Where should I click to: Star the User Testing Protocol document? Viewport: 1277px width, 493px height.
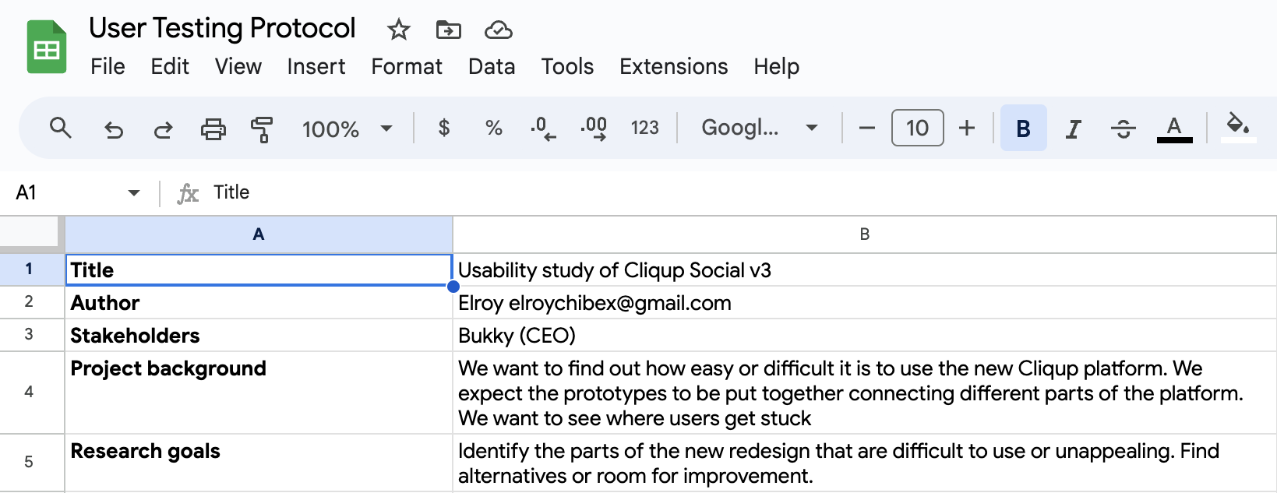point(398,30)
